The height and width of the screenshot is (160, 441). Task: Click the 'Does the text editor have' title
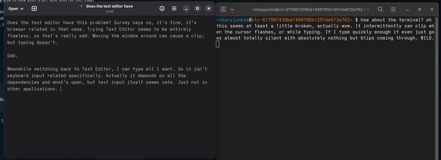pyautogui.click(x=109, y=6)
